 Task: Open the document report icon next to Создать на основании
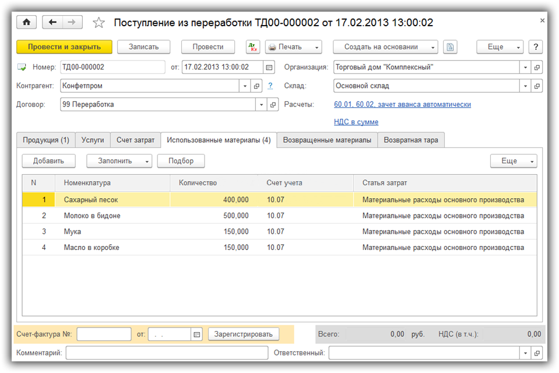450,47
